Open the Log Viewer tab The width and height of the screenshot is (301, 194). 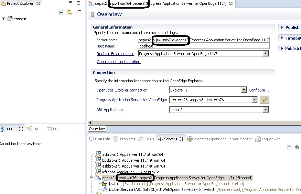click(x=267, y=139)
